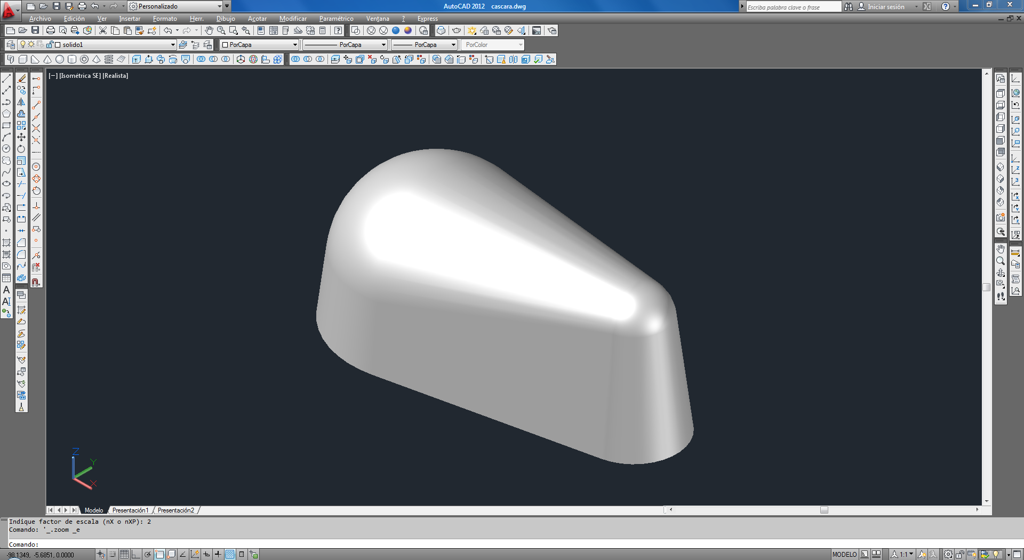1024x560 pixels.
Task: Toggle Snap mode in status bar
Action: (113, 554)
